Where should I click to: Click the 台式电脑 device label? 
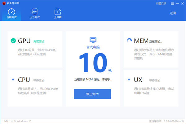point(93,47)
